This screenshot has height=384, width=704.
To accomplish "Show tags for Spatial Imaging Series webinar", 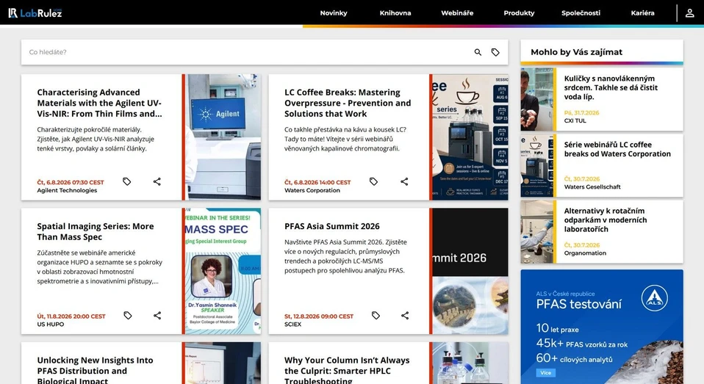I will (x=128, y=316).
